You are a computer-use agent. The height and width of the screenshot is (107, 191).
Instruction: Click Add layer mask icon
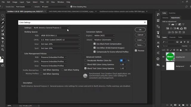(175, 105)
